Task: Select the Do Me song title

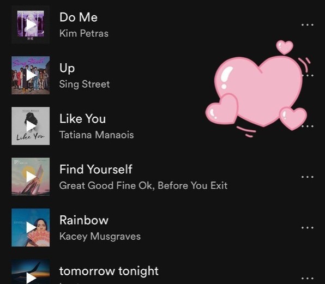Action: pyautogui.click(x=79, y=17)
